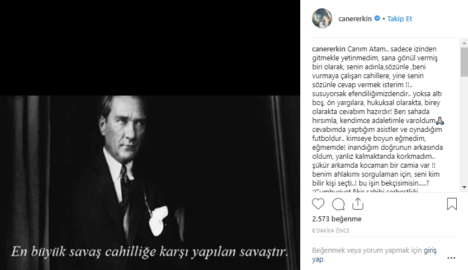Open canererkin username in the caption
468x270 pixels.
pos(329,49)
